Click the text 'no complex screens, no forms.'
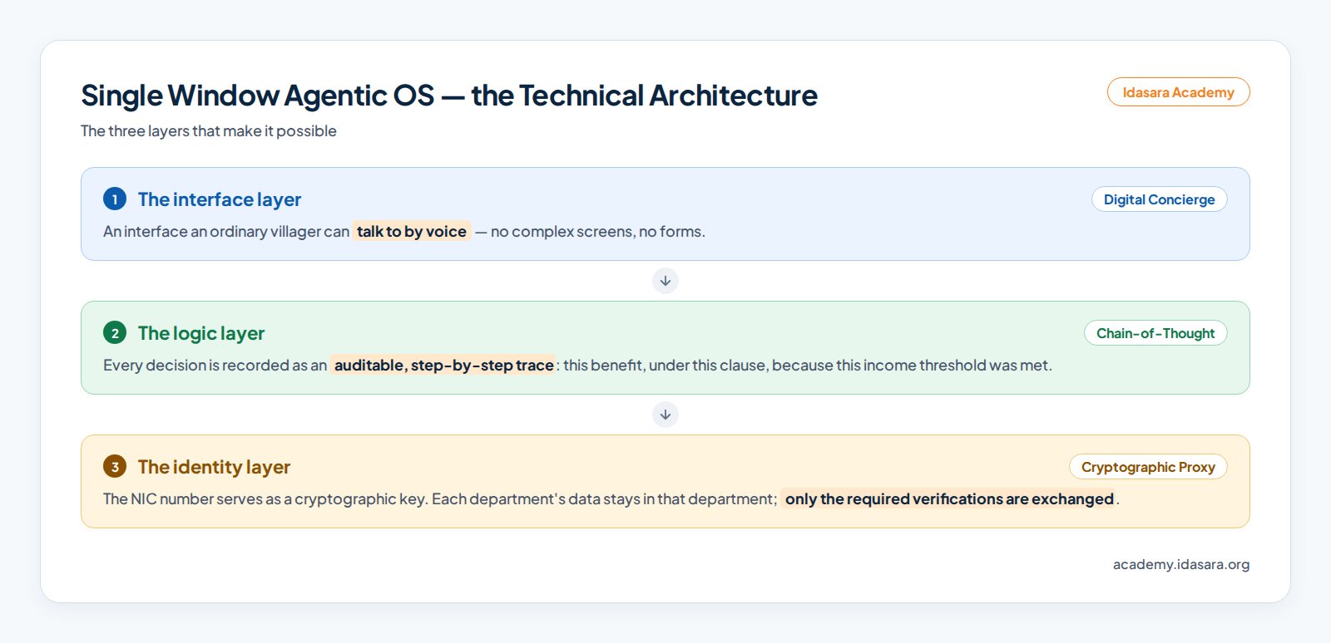Viewport: 1331px width, 643px height. (x=598, y=232)
